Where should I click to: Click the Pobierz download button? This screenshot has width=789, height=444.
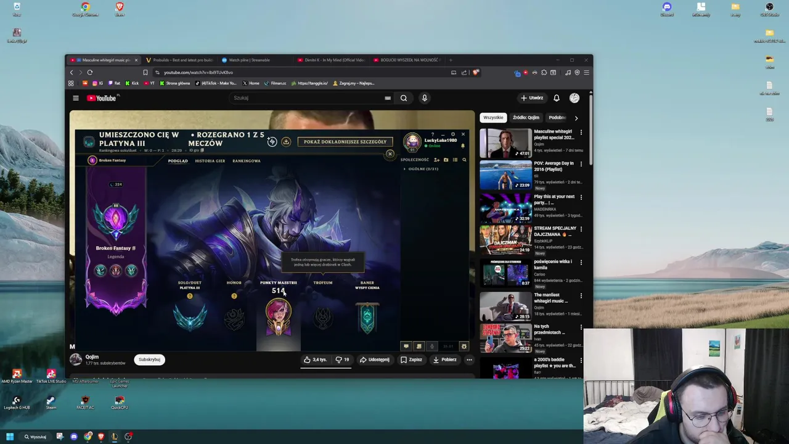(x=444, y=360)
